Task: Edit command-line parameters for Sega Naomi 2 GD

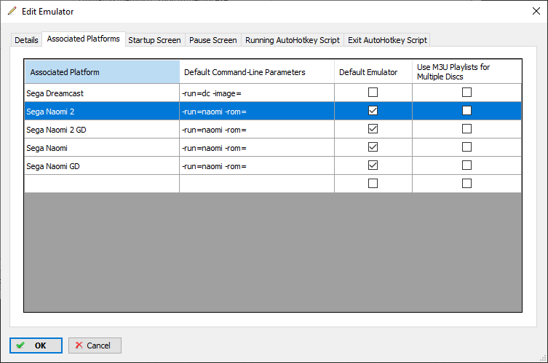Action: (257, 130)
